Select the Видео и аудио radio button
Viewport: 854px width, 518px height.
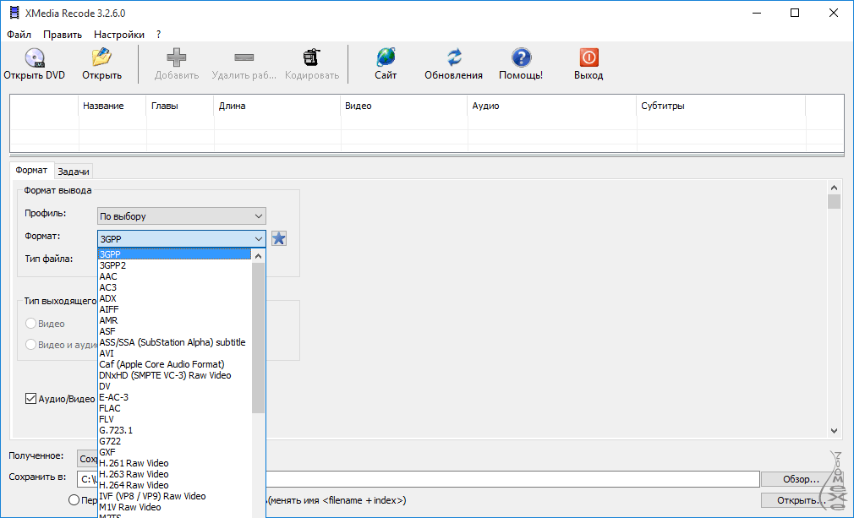coord(30,345)
